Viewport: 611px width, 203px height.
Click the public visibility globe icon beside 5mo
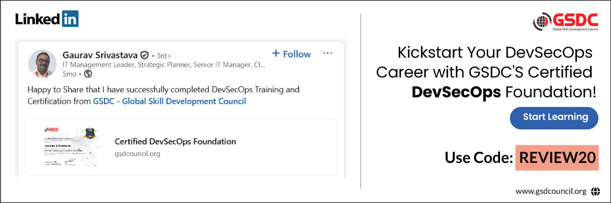pos(88,74)
